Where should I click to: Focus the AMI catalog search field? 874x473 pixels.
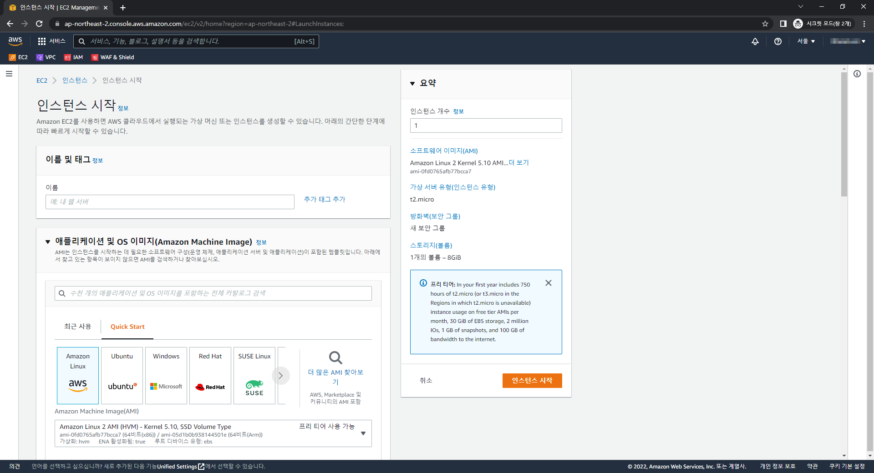(213, 293)
